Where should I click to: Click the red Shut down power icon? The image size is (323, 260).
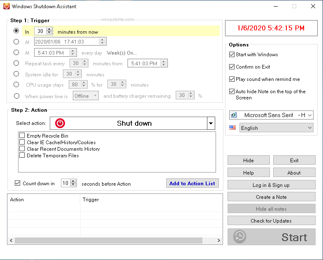[60, 123]
